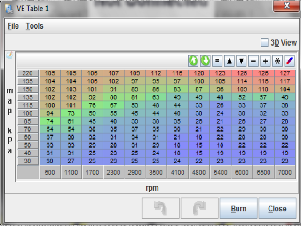Select the 220 kPa row header
This screenshot has width=301, height=226.
click(x=28, y=73)
